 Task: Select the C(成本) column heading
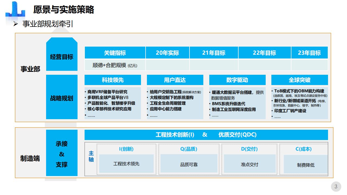pos(304,149)
